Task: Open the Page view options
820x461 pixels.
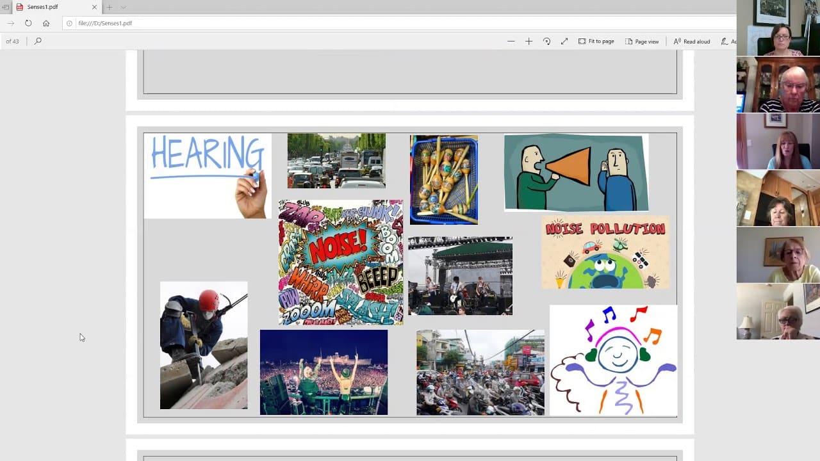Action: [642, 41]
